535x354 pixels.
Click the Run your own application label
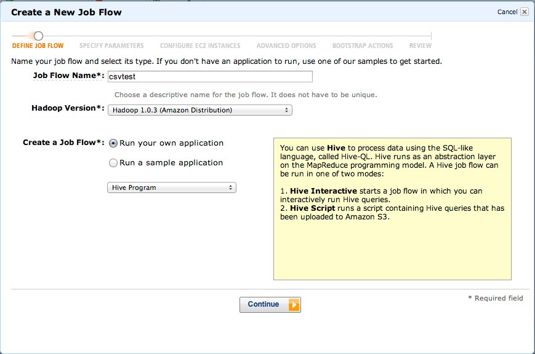coord(171,143)
